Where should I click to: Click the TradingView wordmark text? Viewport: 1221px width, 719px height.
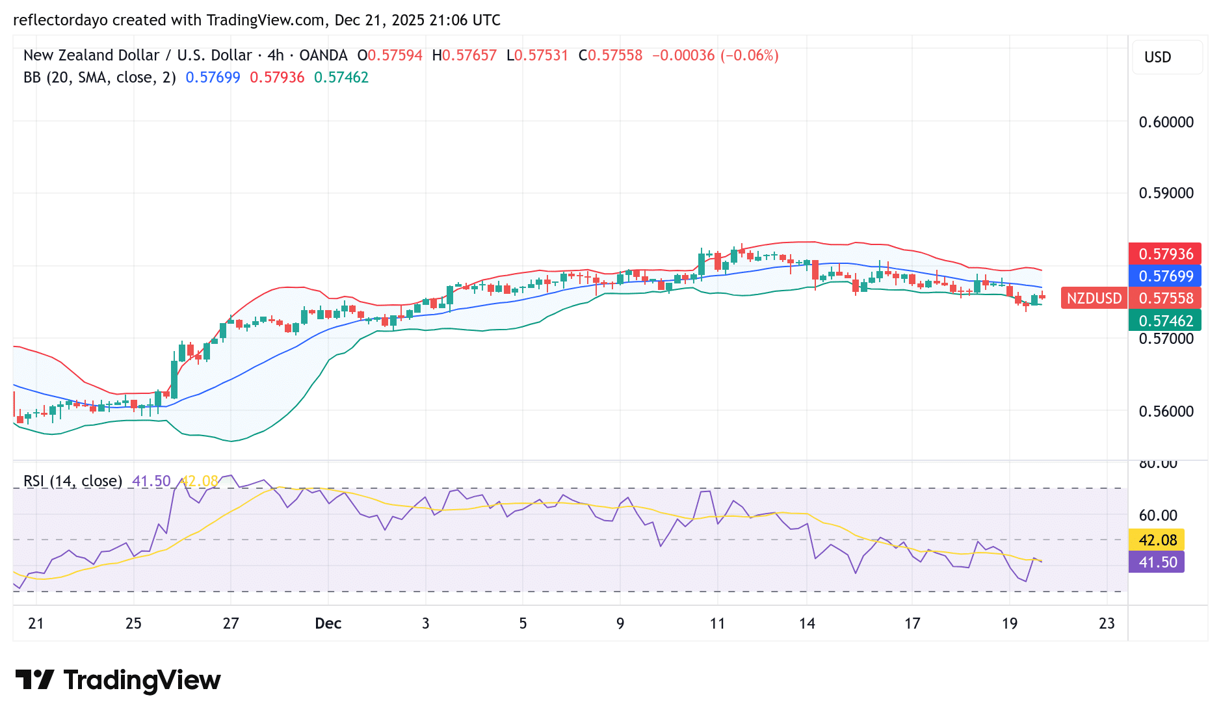[142, 680]
